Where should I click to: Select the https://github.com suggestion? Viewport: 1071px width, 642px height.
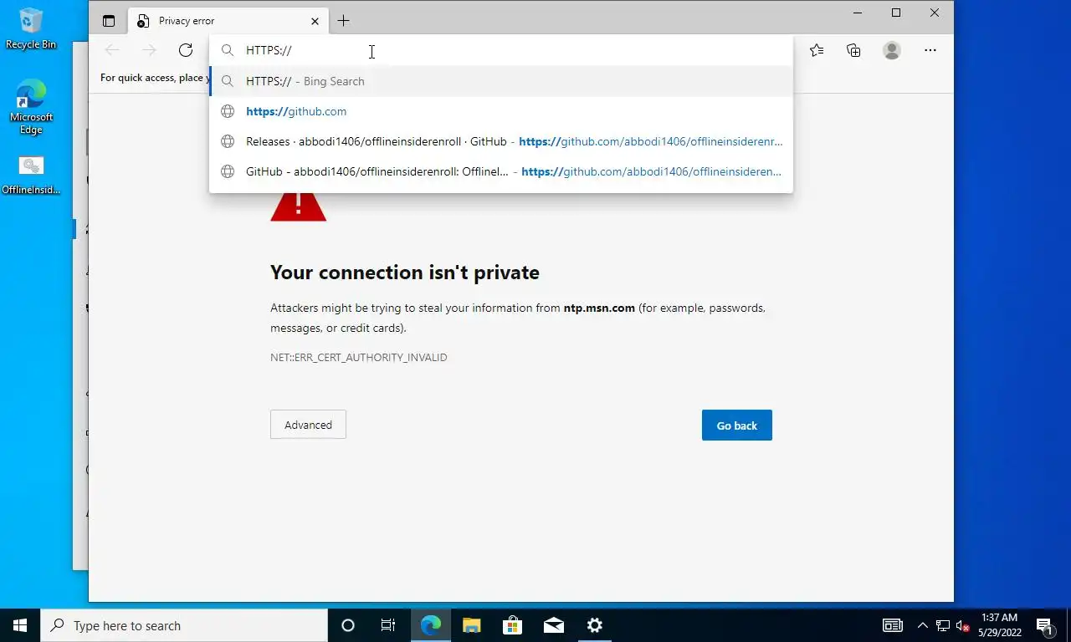click(x=500, y=111)
